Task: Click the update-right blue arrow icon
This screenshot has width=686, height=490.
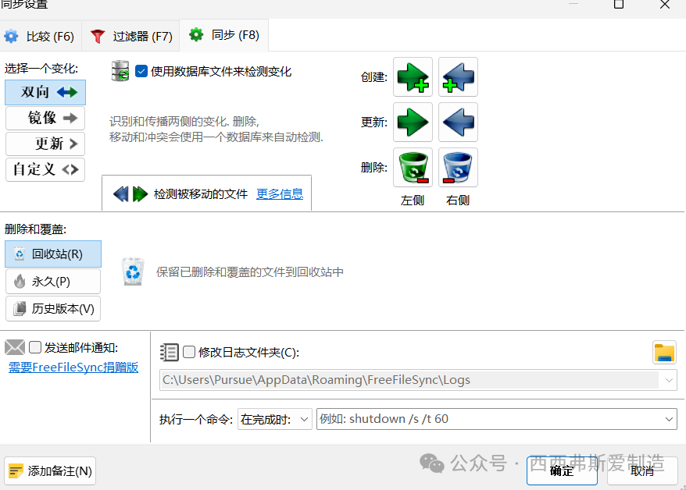Action: (458, 123)
